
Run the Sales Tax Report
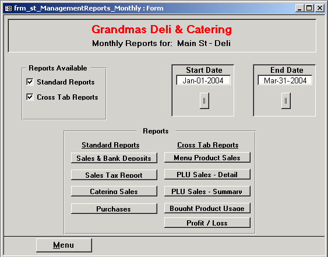[x=114, y=175]
